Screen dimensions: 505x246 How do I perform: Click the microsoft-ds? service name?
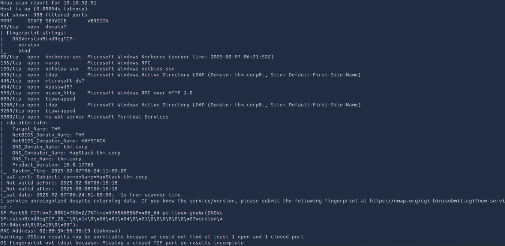coord(65,81)
